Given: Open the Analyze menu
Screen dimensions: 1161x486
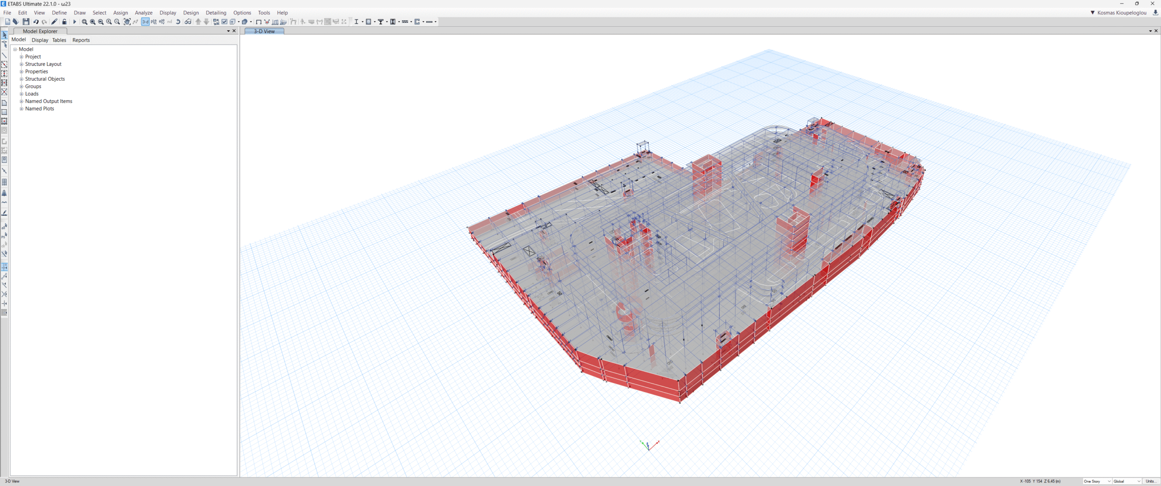Looking at the screenshot, I should tap(144, 13).
